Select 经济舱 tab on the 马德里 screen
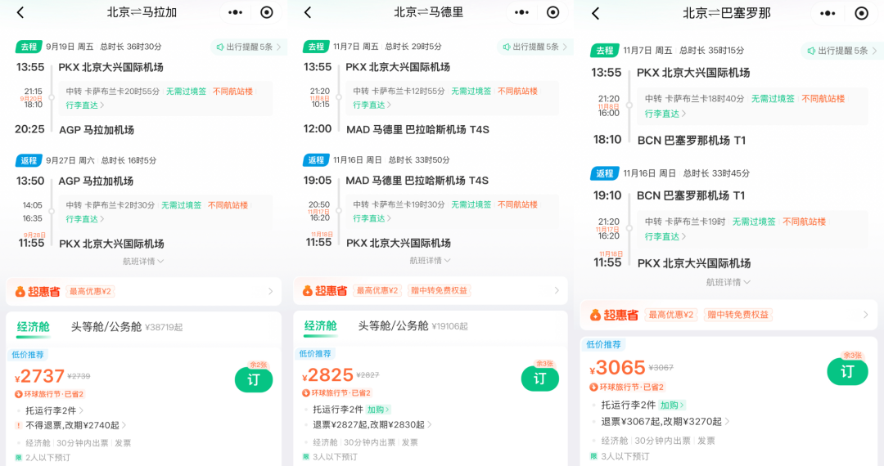Image resolution: width=884 pixels, height=466 pixels. tap(320, 326)
